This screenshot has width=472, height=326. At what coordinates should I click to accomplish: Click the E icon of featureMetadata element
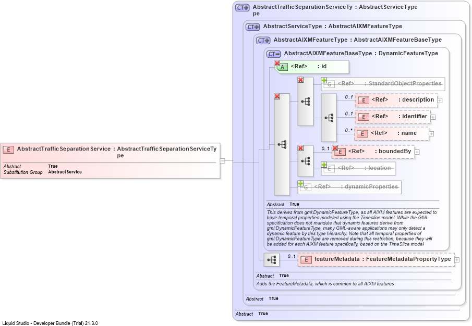click(x=306, y=260)
